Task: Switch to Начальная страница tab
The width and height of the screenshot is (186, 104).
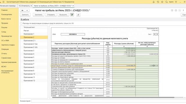Action: (8, 6)
